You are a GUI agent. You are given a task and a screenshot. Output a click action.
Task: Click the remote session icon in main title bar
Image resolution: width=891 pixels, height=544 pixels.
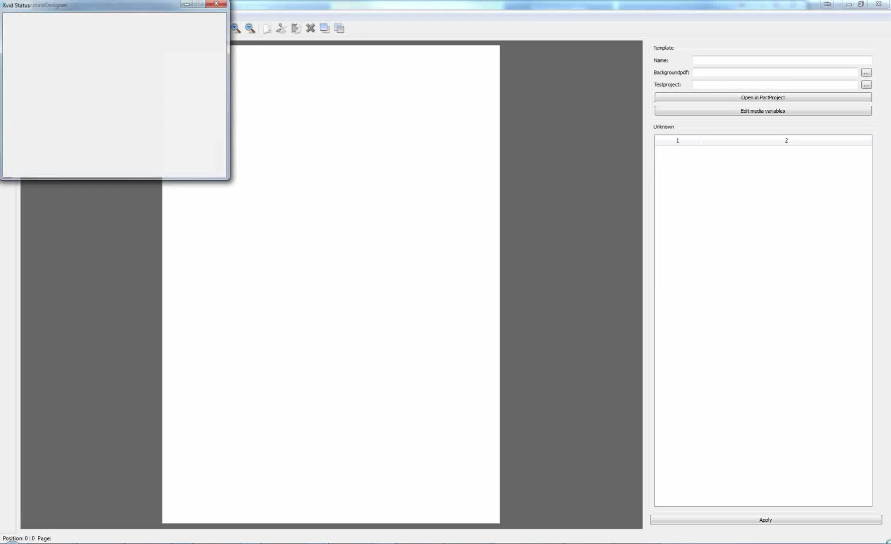(827, 4)
